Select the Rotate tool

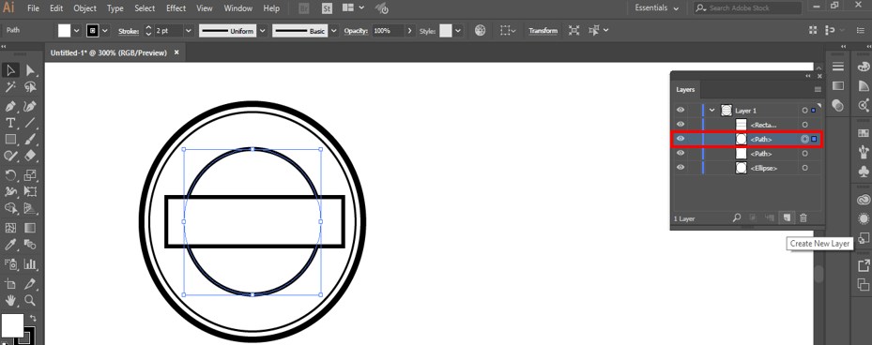(10, 175)
